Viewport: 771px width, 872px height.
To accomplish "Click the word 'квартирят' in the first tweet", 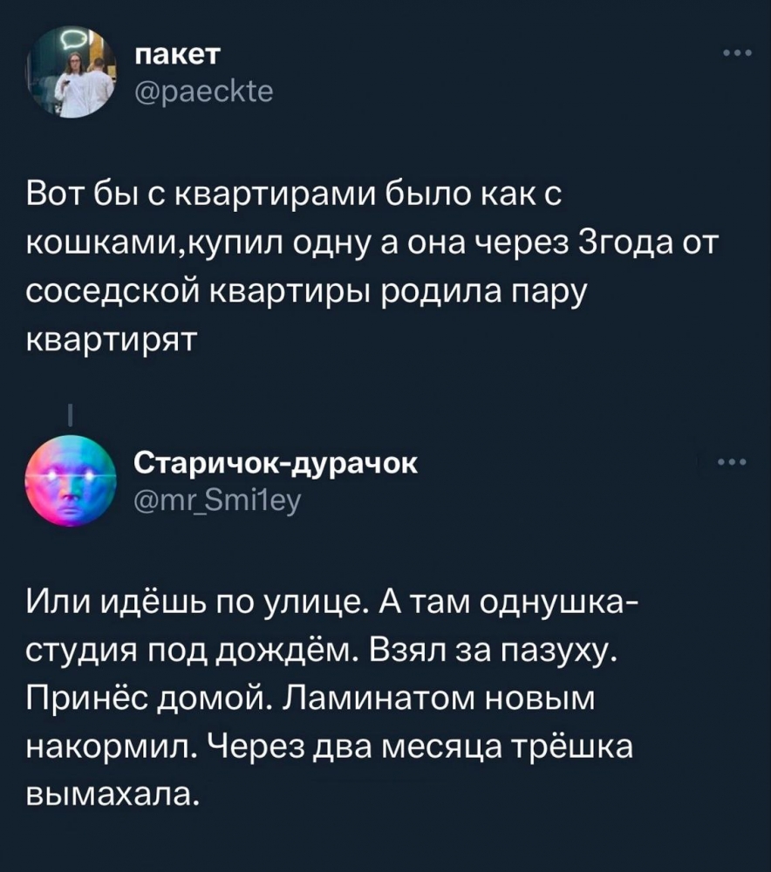I will (x=112, y=340).
